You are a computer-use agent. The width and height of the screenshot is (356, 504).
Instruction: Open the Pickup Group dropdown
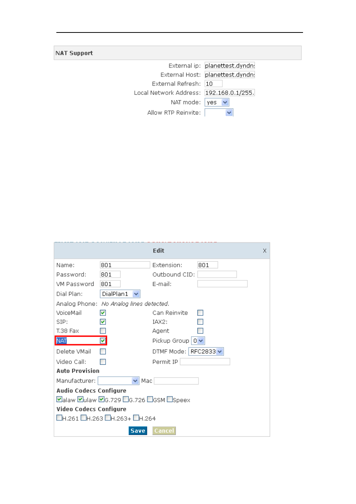(198, 340)
